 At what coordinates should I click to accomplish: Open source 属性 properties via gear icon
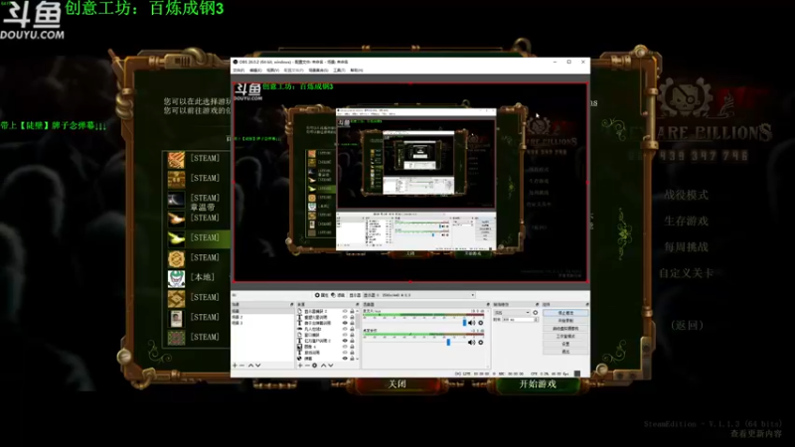[321, 295]
